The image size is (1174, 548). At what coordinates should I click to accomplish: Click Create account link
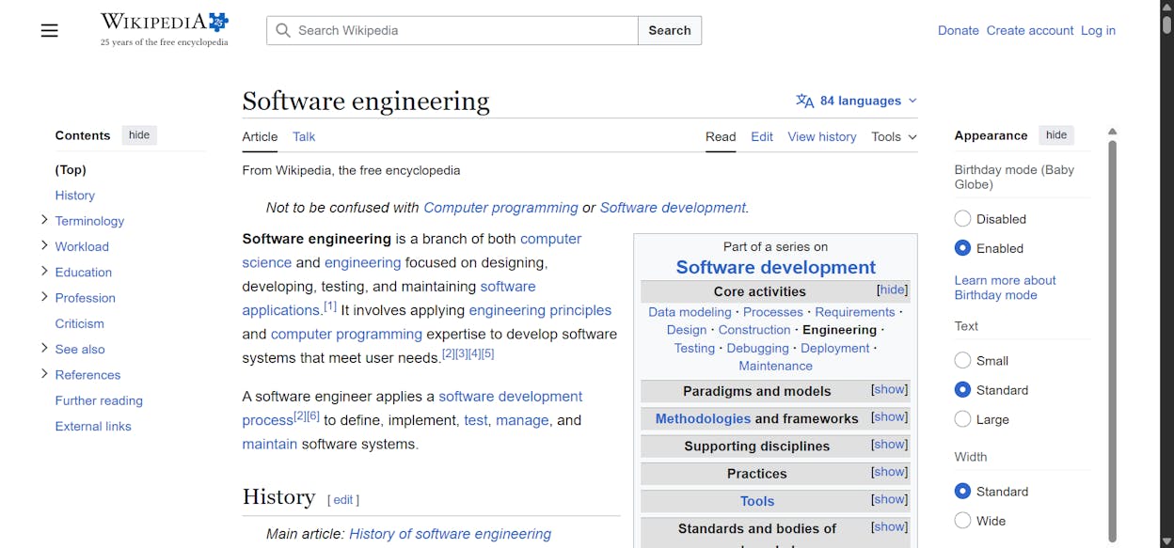[x=1030, y=30]
